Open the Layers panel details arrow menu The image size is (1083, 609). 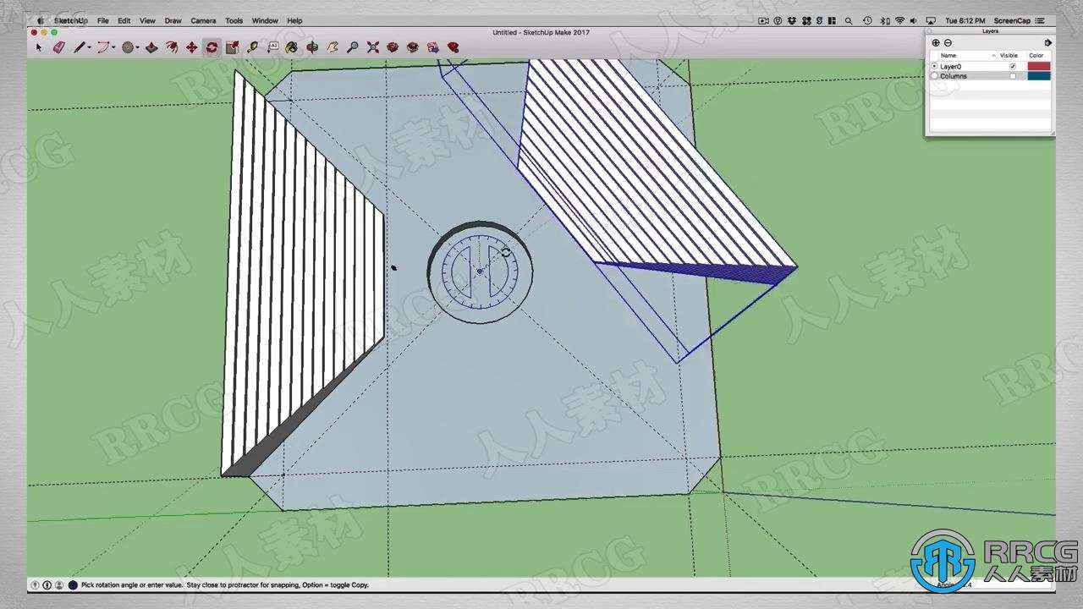pos(1048,43)
